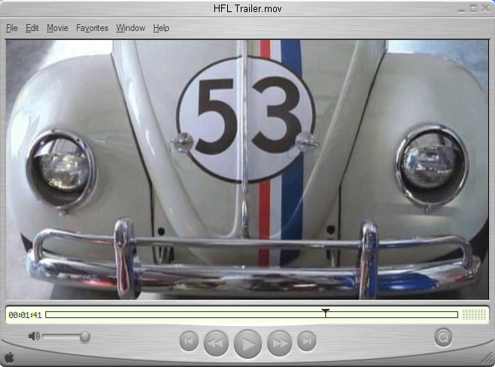Click the Play button
Viewport: 495px width, 367px height.
(247, 344)
